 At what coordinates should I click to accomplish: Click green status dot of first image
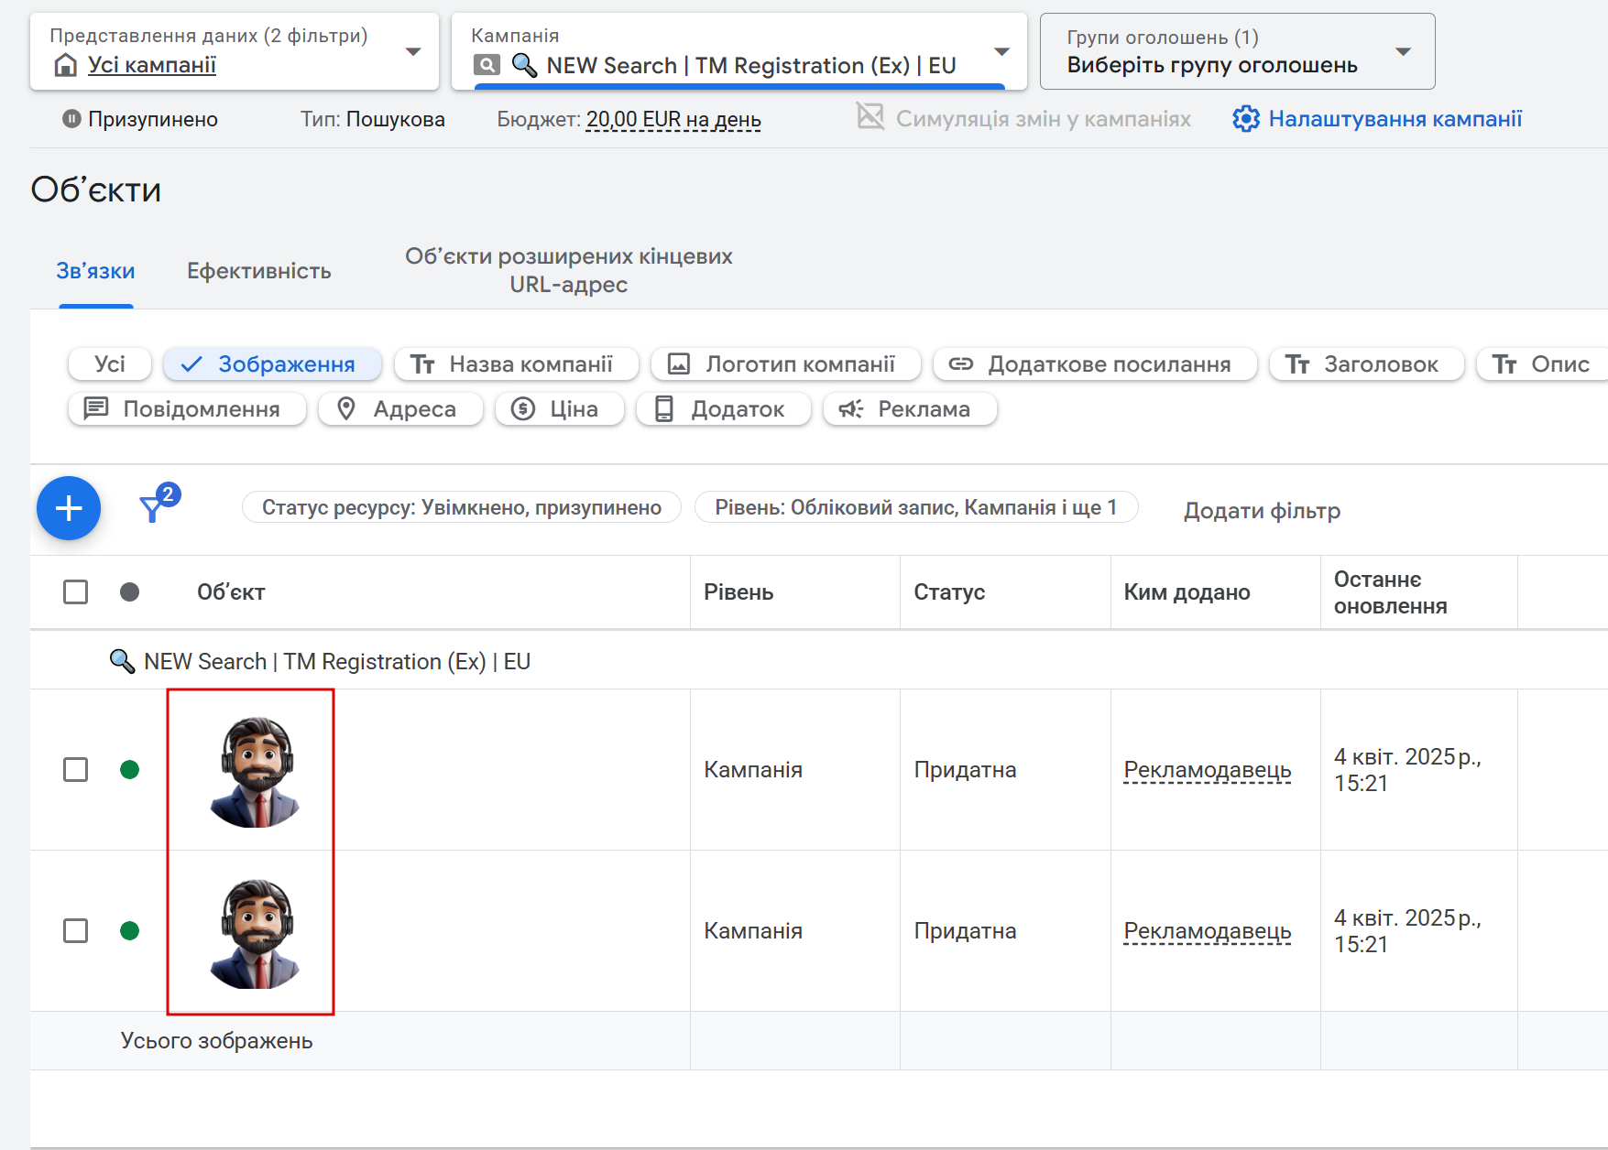tap(130, 770)
